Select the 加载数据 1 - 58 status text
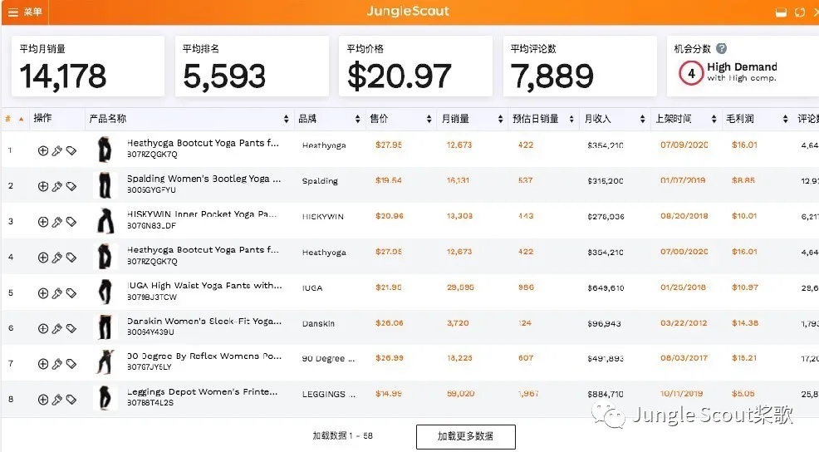The width and height of the screenshot is (819, 452). pyautogui.click(x=343, y=436)
